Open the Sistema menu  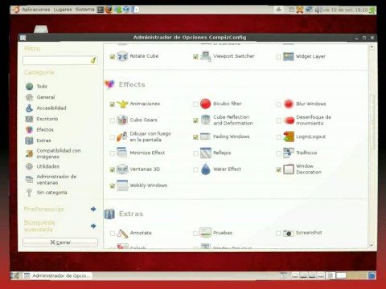[x=84, y=10]
